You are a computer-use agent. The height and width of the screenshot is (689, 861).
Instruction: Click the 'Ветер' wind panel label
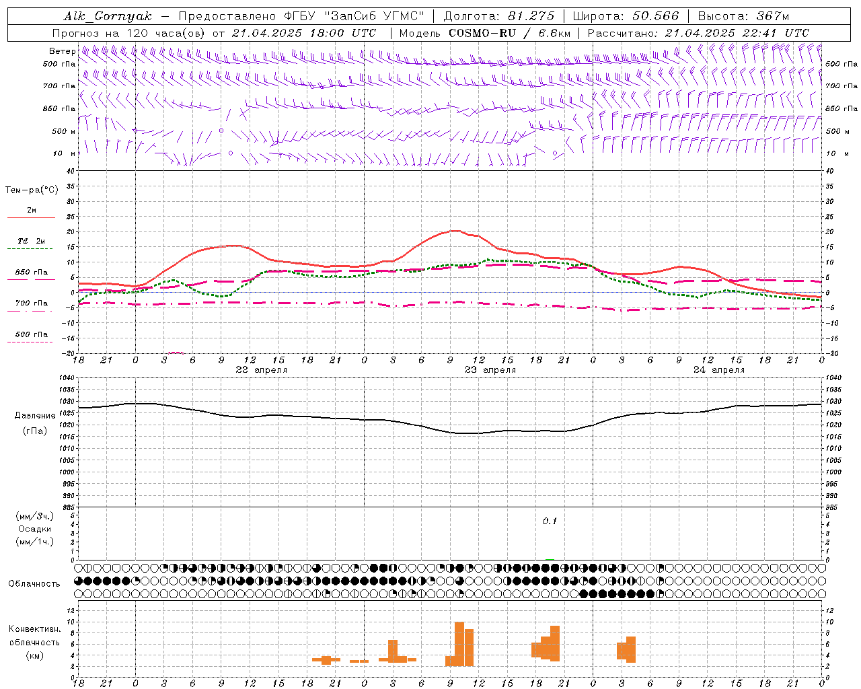point(63,51)
